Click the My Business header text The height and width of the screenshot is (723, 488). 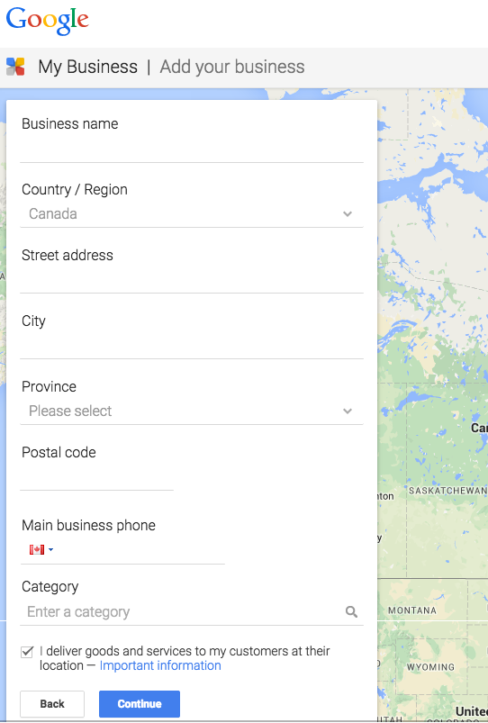(x=87, y=67)
